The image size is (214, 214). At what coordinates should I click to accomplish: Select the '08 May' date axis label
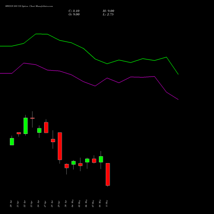coord(100,203)
